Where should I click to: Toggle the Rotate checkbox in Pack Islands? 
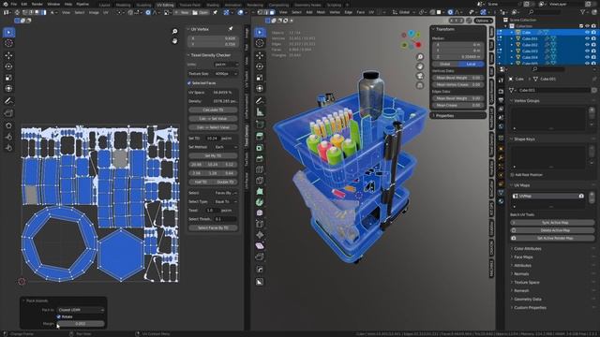pos(58,316)
